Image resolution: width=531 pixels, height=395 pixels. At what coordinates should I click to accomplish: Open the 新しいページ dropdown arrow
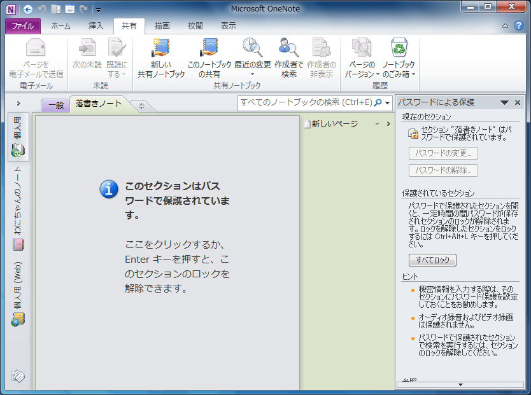pyautogui.click(x=377, y=124)
